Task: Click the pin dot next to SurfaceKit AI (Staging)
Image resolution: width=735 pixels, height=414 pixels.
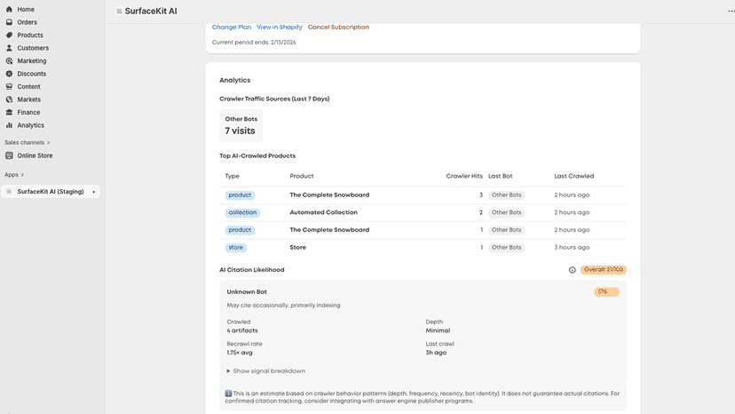Action: point(94,192)
